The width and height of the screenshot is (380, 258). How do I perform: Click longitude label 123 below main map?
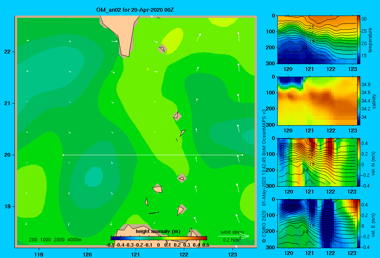(x=233, y=254)
